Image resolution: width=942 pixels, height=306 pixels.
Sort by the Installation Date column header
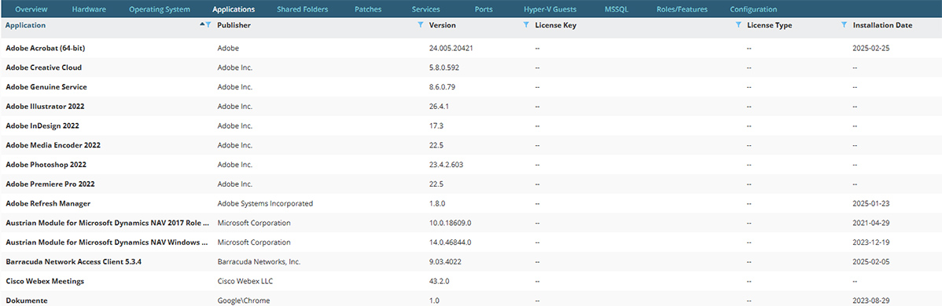882,25
